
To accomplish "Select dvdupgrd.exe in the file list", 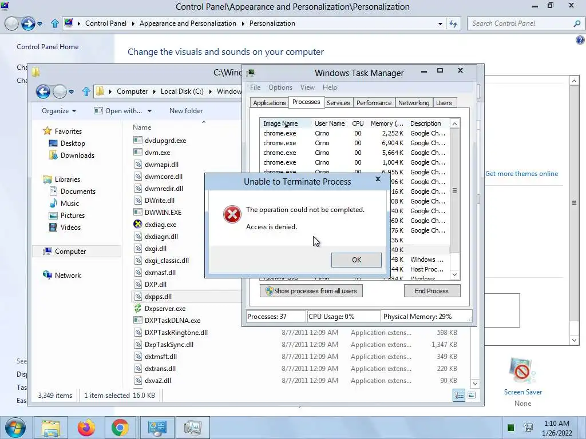I will point(165,141).
